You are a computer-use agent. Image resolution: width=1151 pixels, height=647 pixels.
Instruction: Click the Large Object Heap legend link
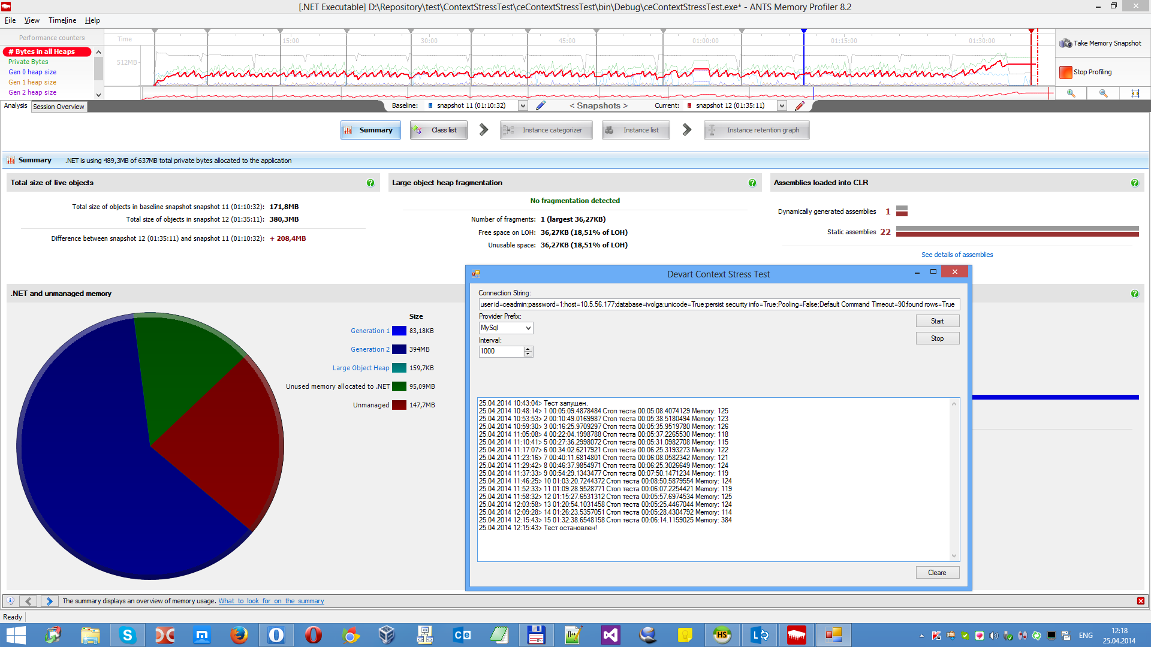361,368
